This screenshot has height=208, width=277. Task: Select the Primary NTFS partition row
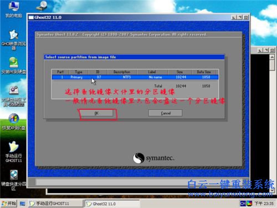click(x=135, y=77)
